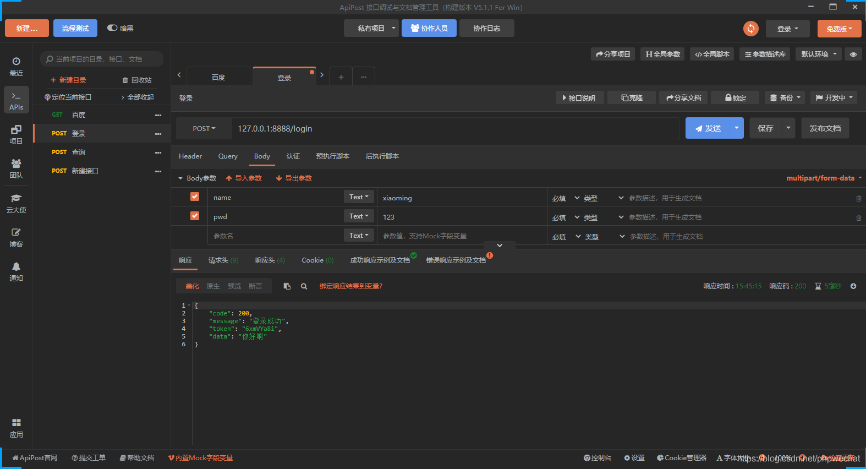Switch to the 请求头 response tab

coord(223,260)
